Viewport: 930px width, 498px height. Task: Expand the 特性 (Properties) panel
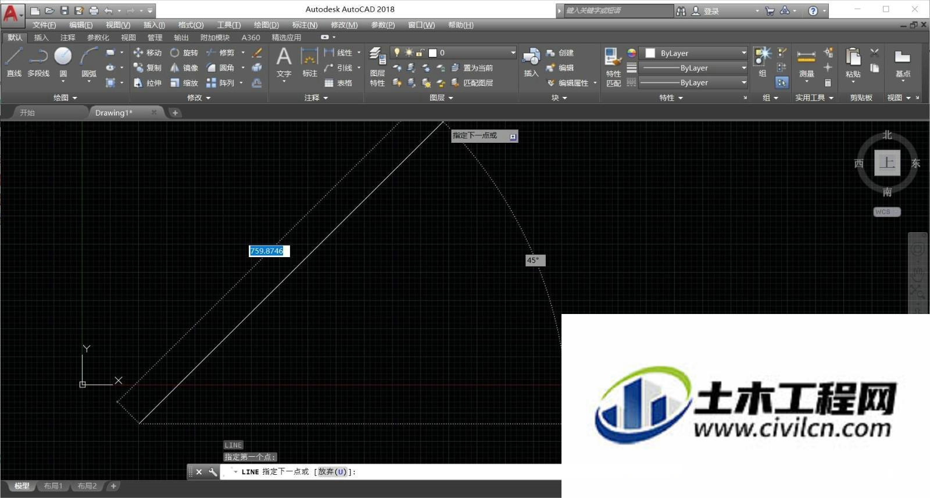click(x=671, y=98)
